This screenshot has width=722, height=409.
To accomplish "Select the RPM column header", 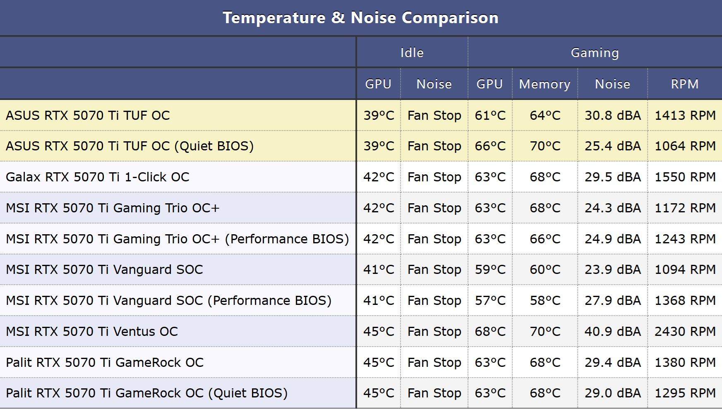I will click(x=684, y=84).
